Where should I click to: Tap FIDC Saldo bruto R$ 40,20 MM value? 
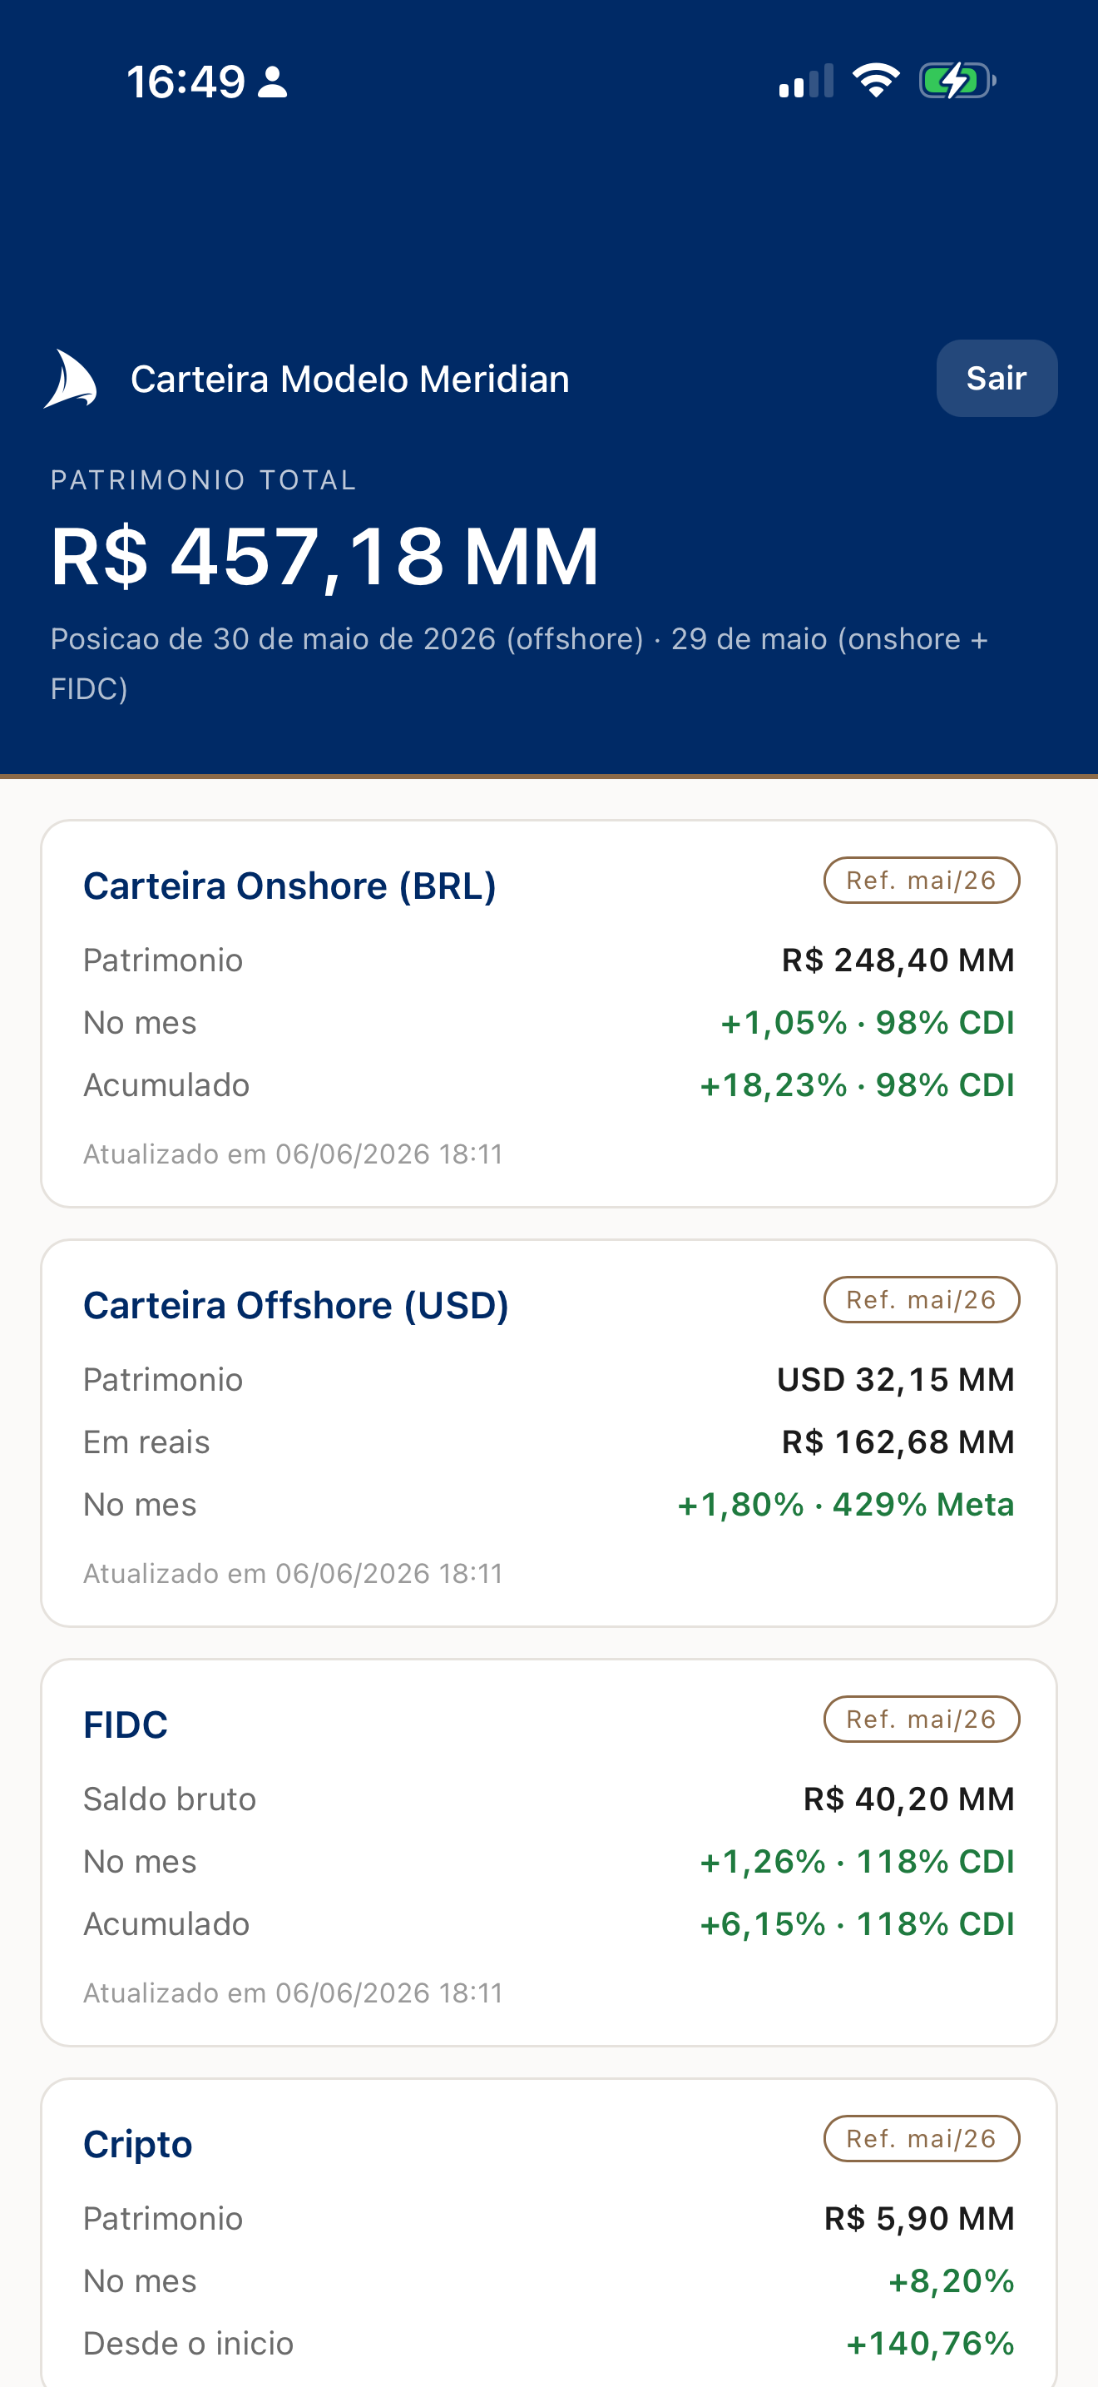click(909, 1799)
